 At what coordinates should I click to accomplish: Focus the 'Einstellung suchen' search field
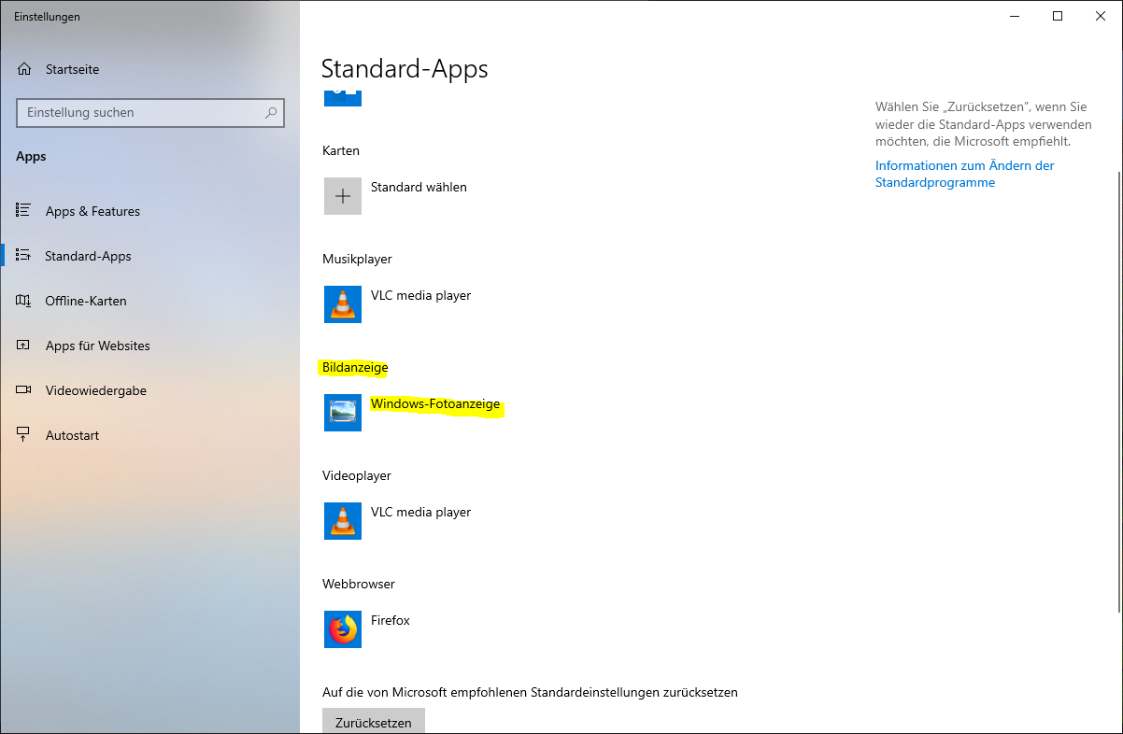click(150, 113)
